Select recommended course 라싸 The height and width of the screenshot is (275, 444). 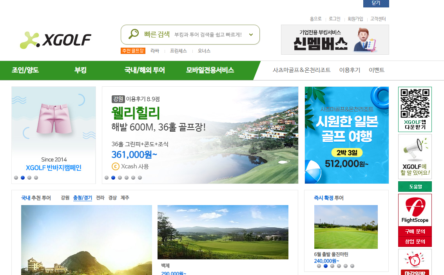click(155, 51)
